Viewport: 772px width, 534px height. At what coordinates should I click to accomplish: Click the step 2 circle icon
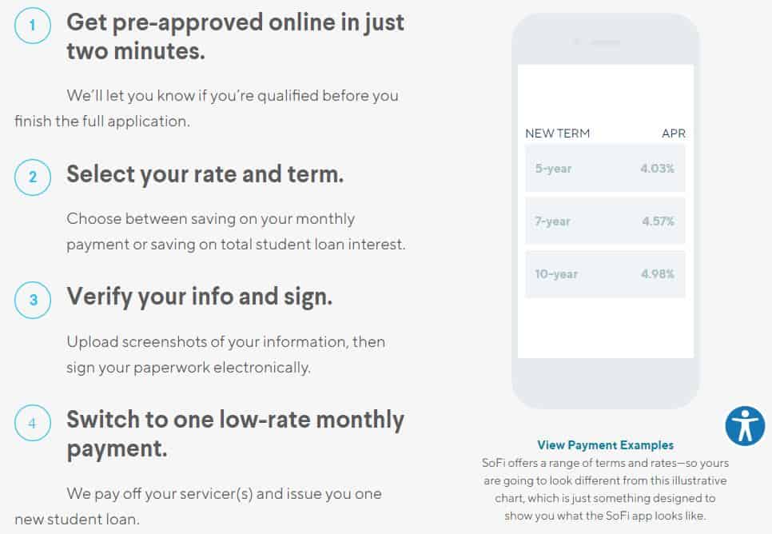33,177
